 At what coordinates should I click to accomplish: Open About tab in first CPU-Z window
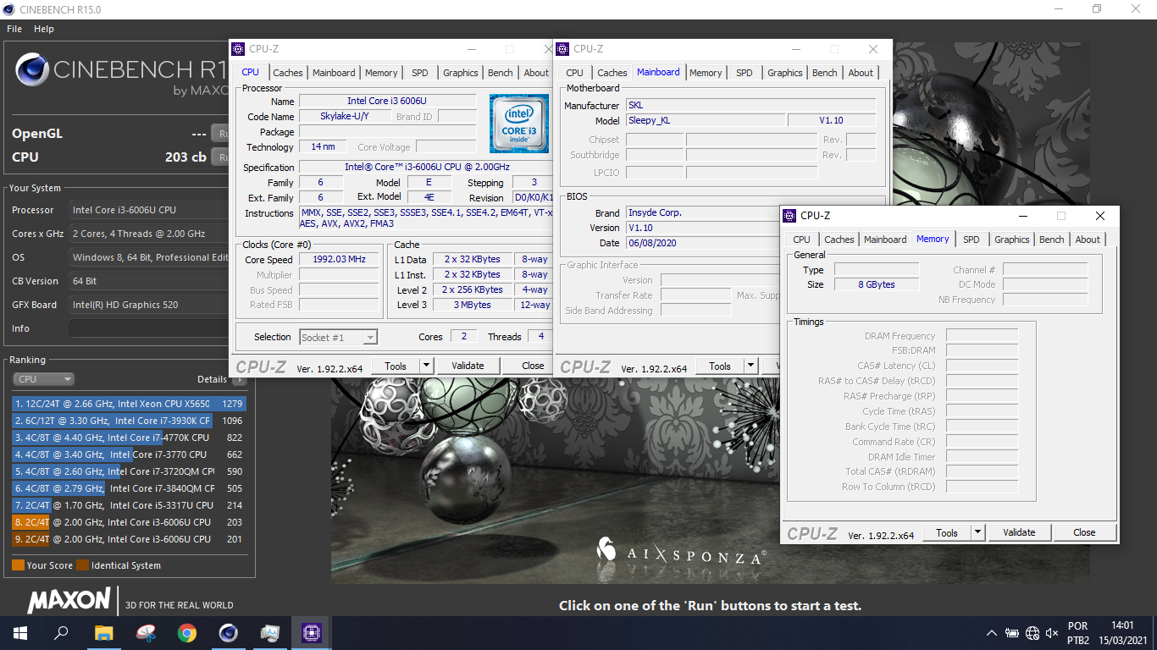click(x=536, y=73)
